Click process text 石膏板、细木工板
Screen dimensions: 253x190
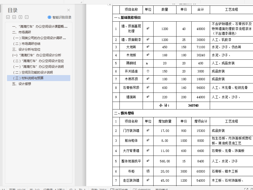click(x=225, y=171)
